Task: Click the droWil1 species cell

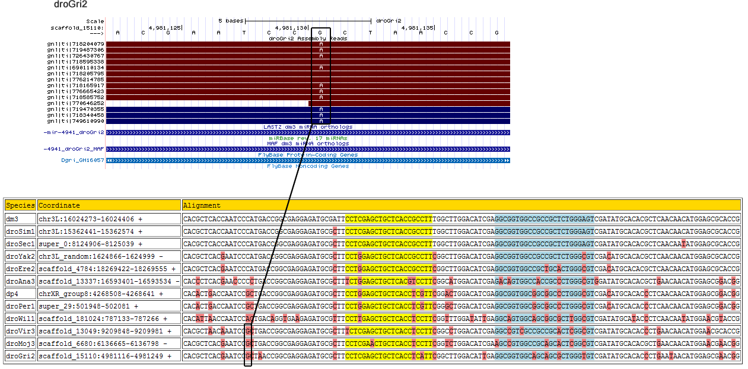Action: 20,319
